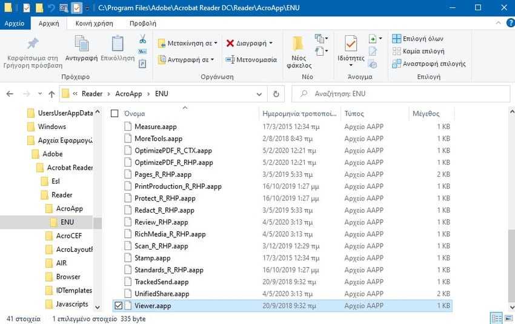Open recent locations dropdown arrow
Viewport: 515px width, 324px height.
40,94
